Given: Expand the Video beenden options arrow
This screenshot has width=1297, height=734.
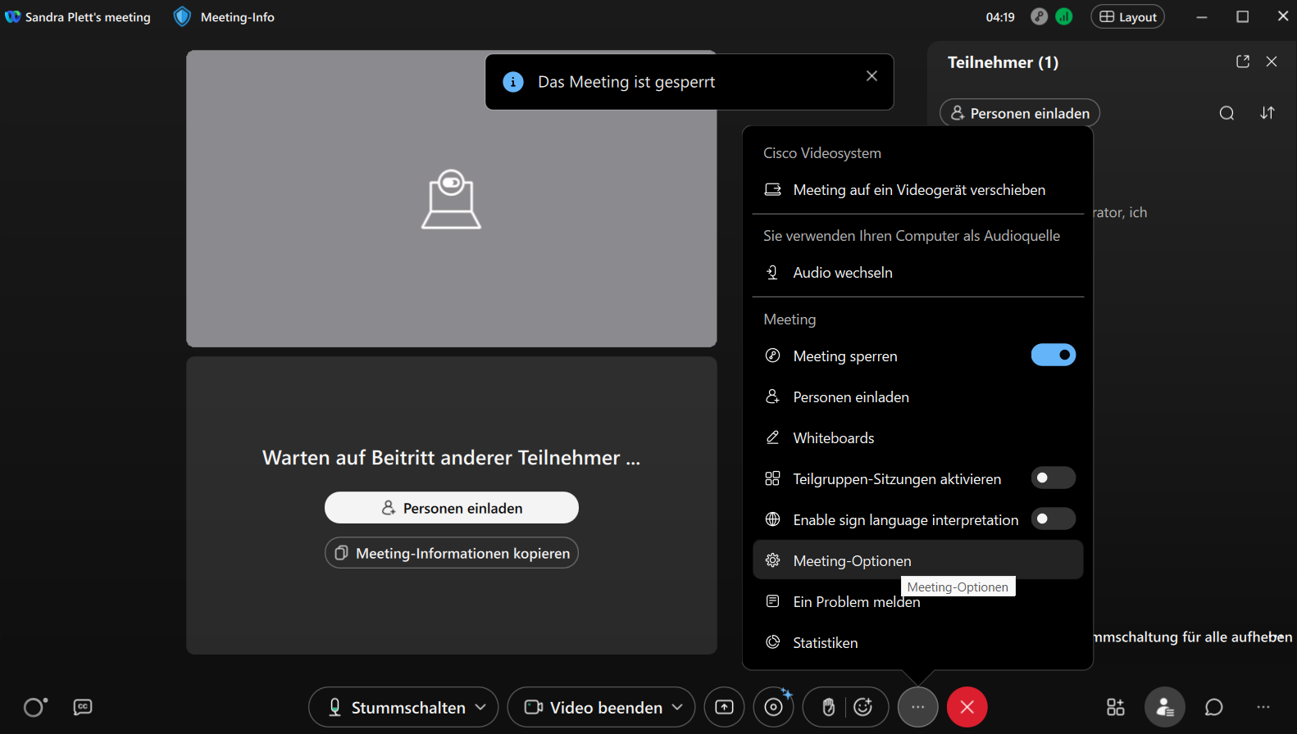Looking at the screenshot, I should (678, 707).
